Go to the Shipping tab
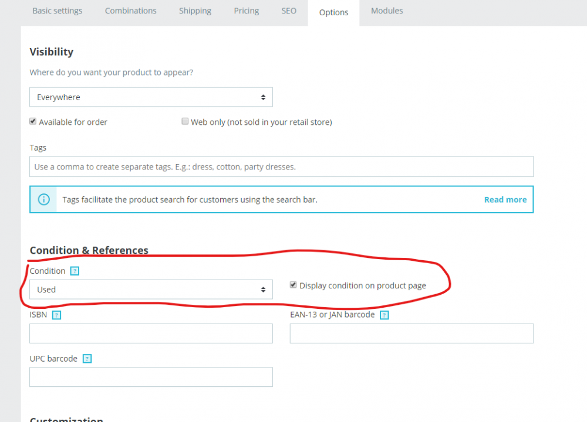587x422 pixels. pos(195,11)
